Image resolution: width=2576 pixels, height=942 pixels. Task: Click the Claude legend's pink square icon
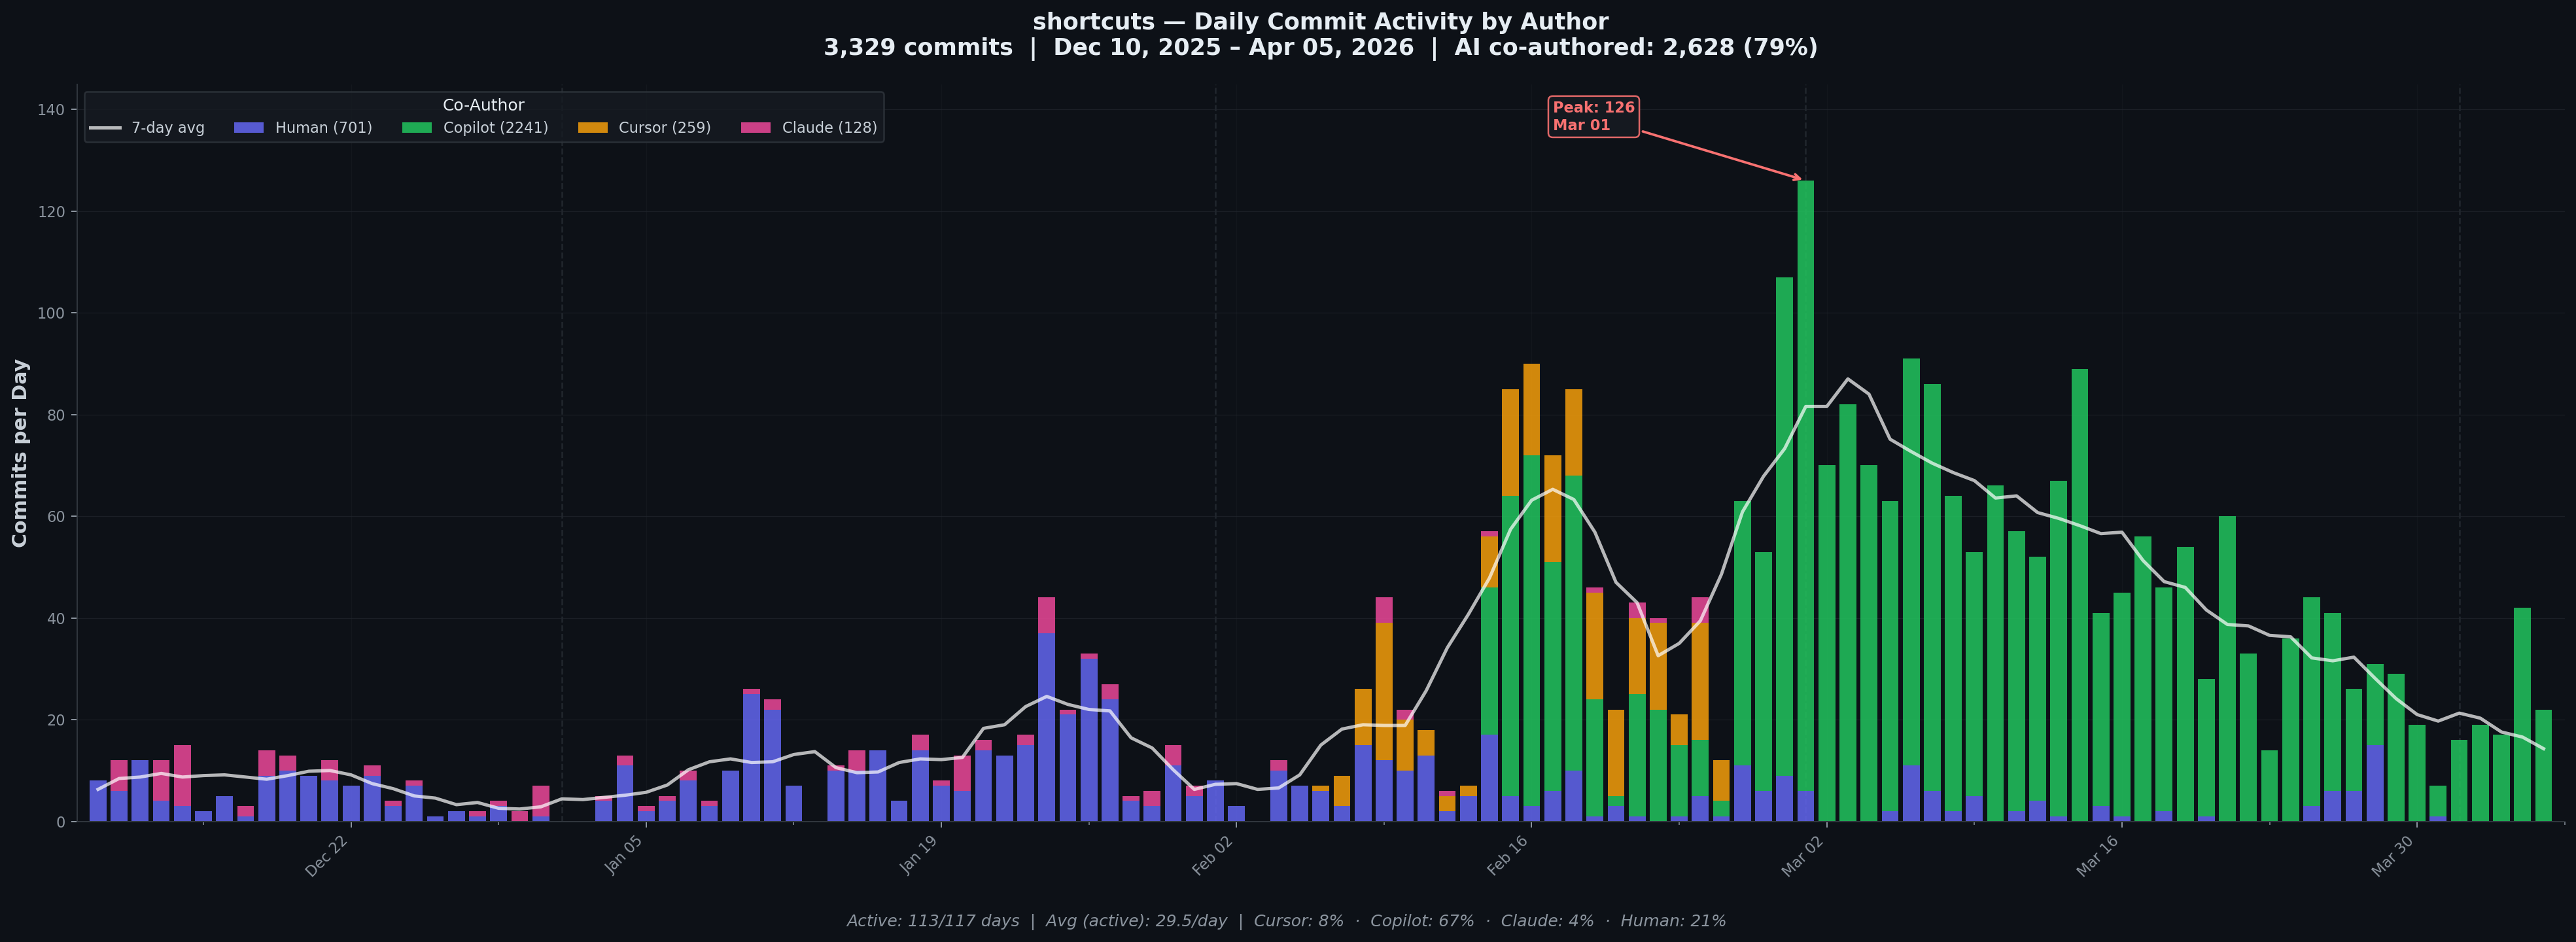coord(756,127)
